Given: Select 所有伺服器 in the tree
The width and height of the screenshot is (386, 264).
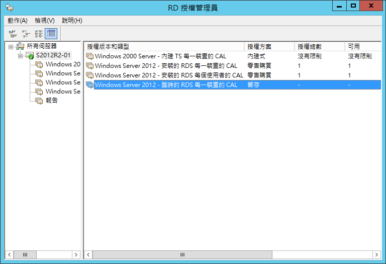Looking at the screenshot, I should [x=42, y=46].
